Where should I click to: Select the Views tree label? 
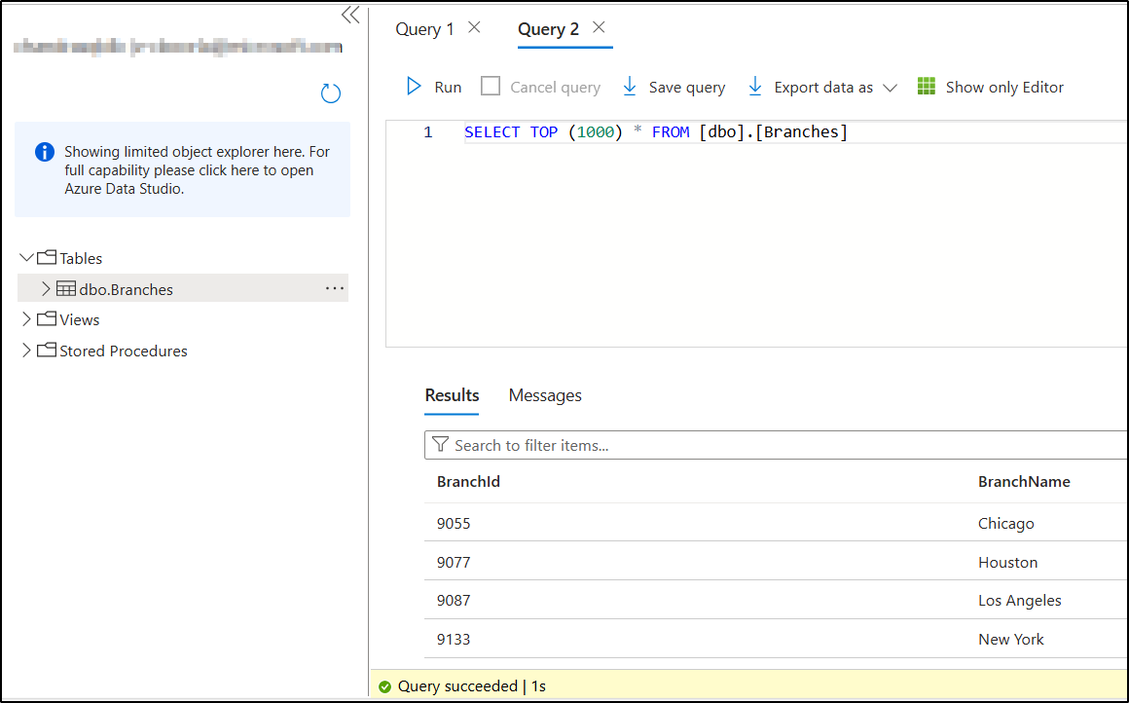(79, 319)
